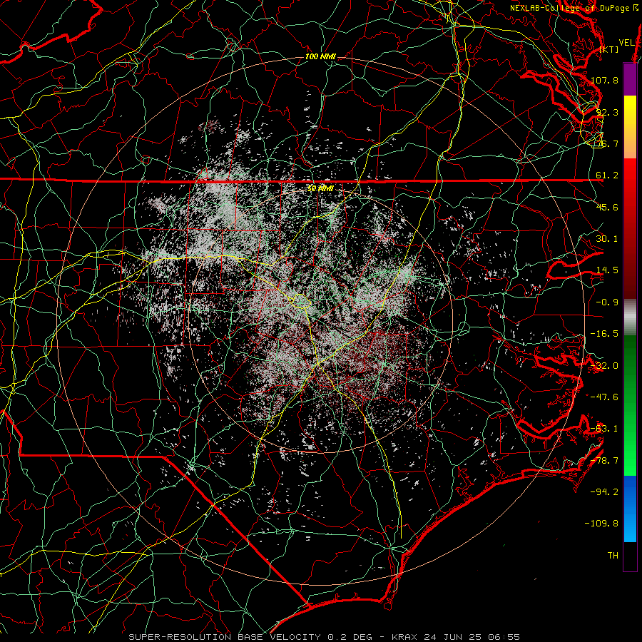Pick the purple segment of velocity color bar
642x642 pixels.
click(630, 79)
